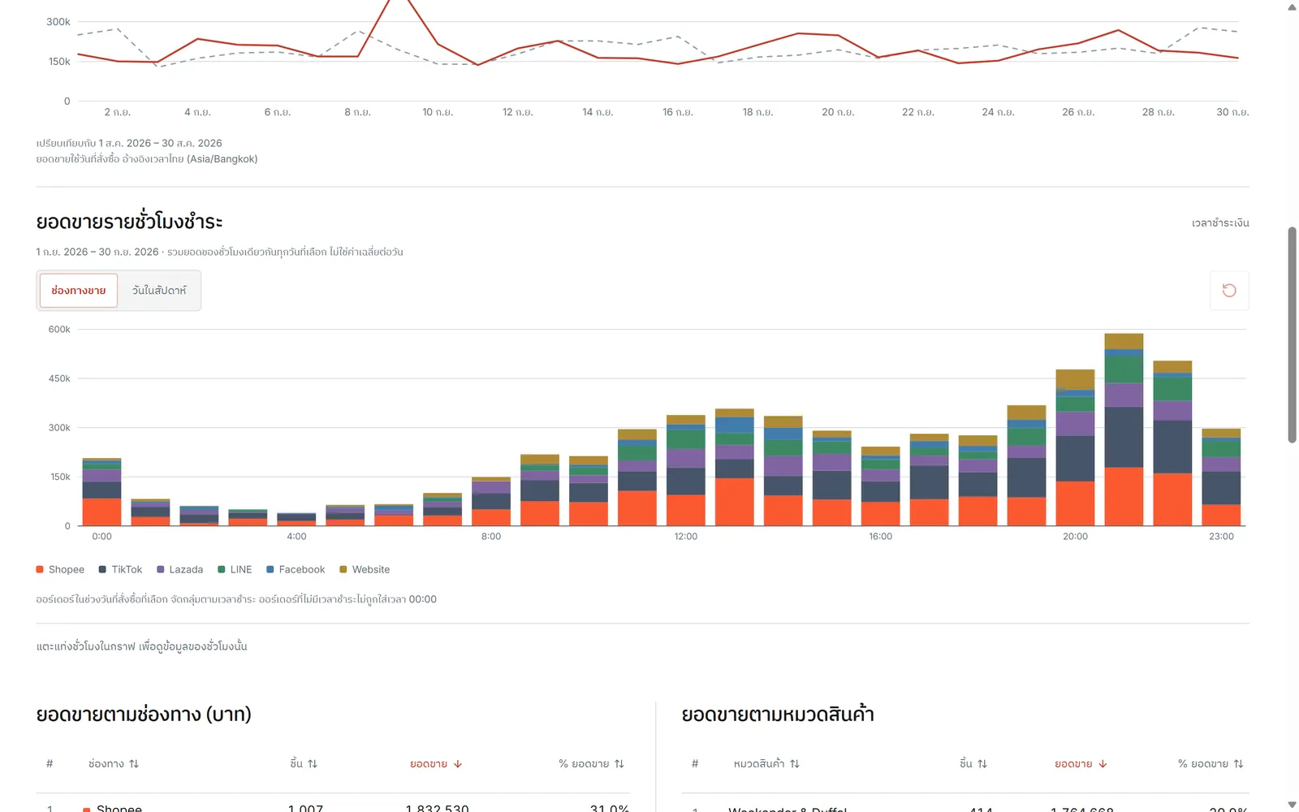
Task: Sort category table by % ยอดขาย
Action: [x=1211, y=763]
